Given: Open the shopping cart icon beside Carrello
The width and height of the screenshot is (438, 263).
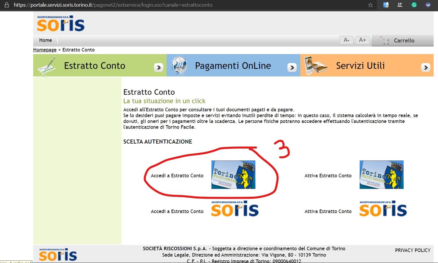Looking at the screenshot, I should (x=385, y=41).
